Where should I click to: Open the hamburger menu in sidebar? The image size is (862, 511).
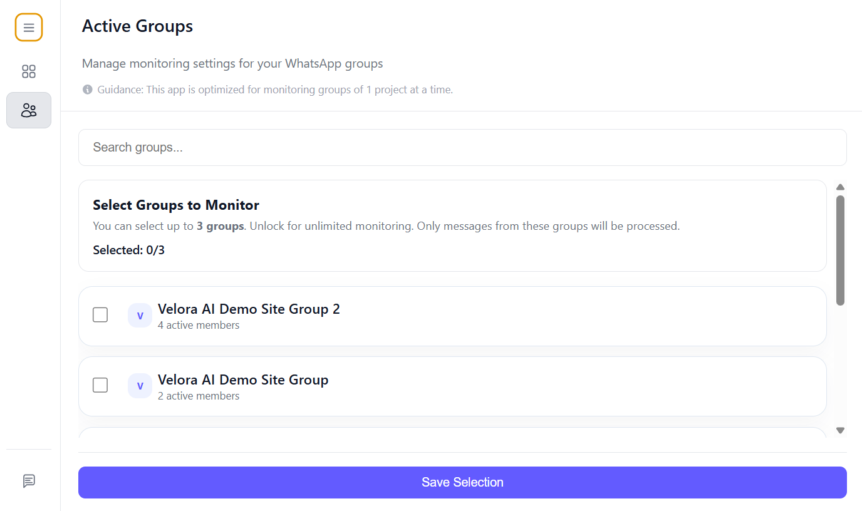tap(29, 28)
